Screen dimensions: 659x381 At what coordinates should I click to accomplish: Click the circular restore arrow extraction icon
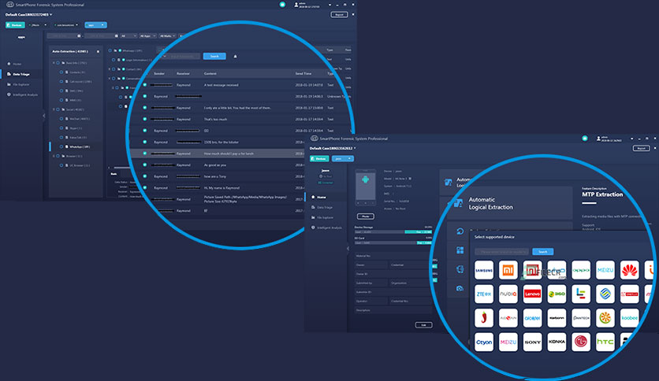[460, 231]
